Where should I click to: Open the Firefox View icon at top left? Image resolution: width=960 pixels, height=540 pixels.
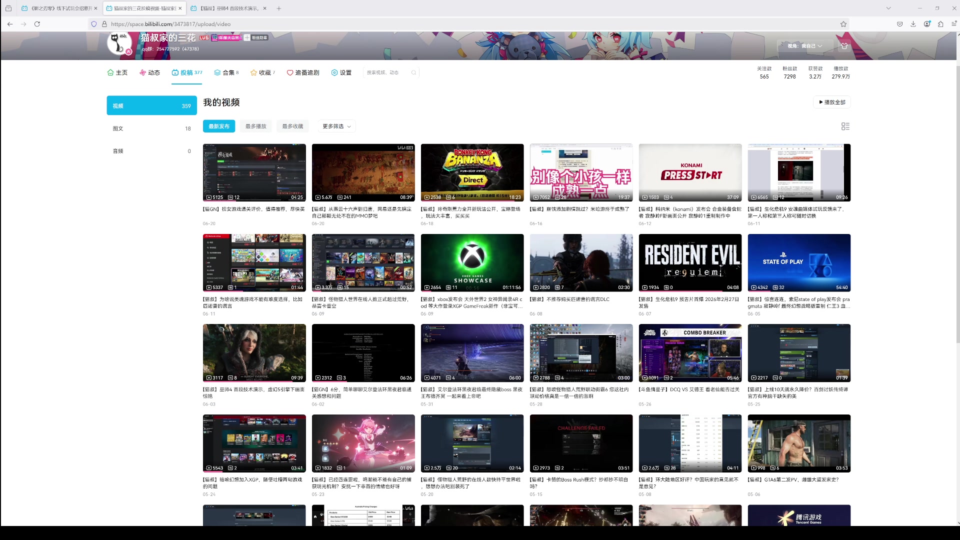(8, 8)
